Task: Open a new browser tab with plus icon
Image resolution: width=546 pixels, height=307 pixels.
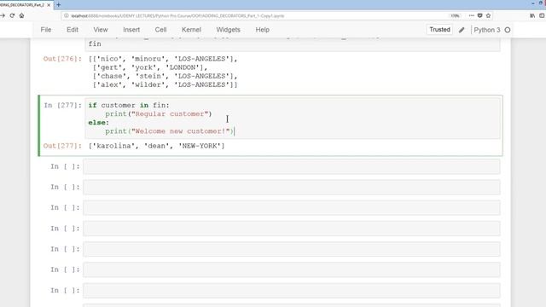Action: (x=59, y=5)
